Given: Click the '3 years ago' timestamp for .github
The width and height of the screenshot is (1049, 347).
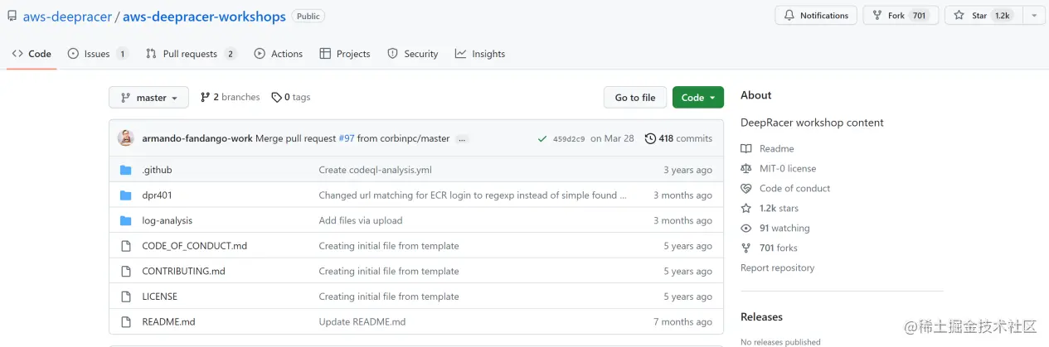Looking at the screenshot, I should point(687,170).
